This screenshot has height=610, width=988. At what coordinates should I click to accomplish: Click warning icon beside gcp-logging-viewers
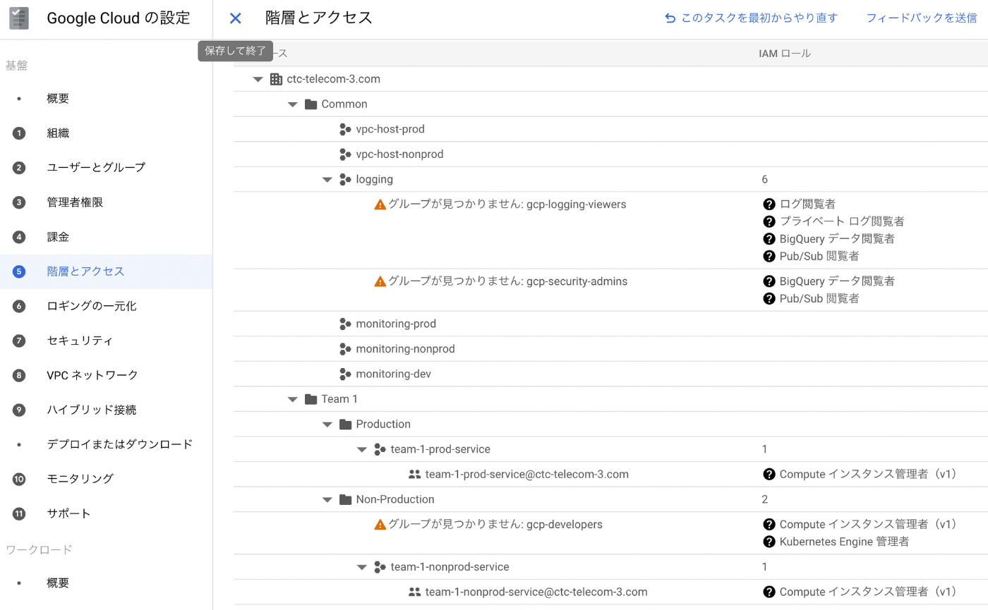pos(380,205)
